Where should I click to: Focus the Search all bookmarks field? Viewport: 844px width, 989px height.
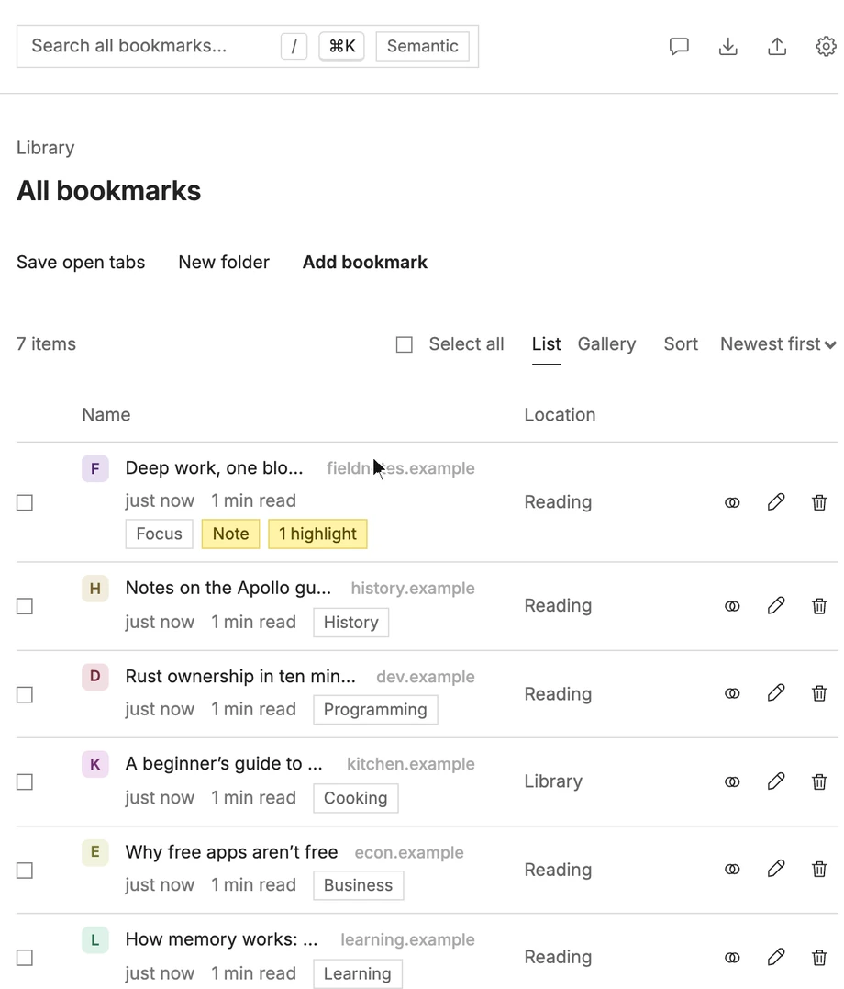248,46
